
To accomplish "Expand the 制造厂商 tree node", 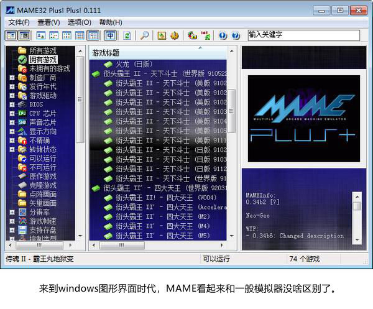I will click(x=12, y=78).
